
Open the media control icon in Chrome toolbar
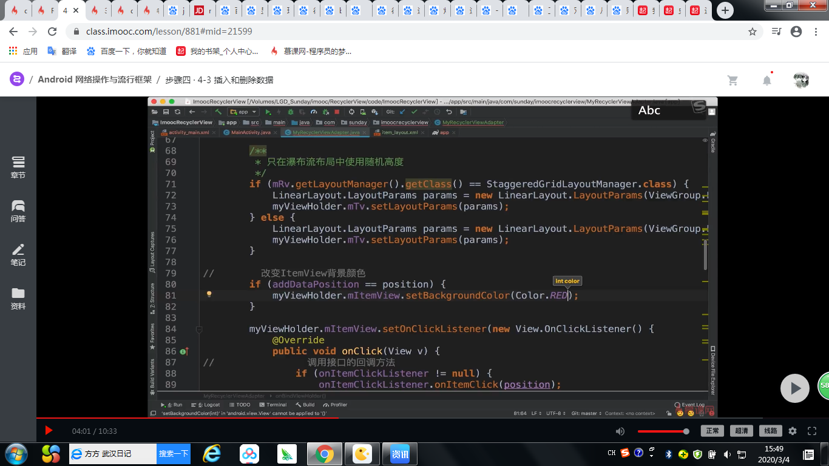click(776, 32)
